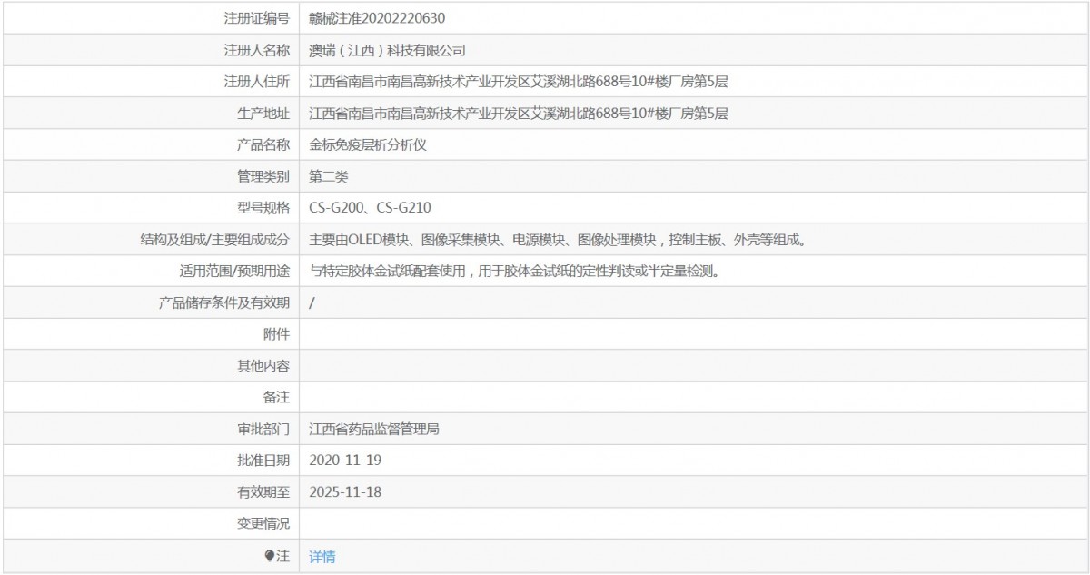Open the 详情 link

pos(322,557)
